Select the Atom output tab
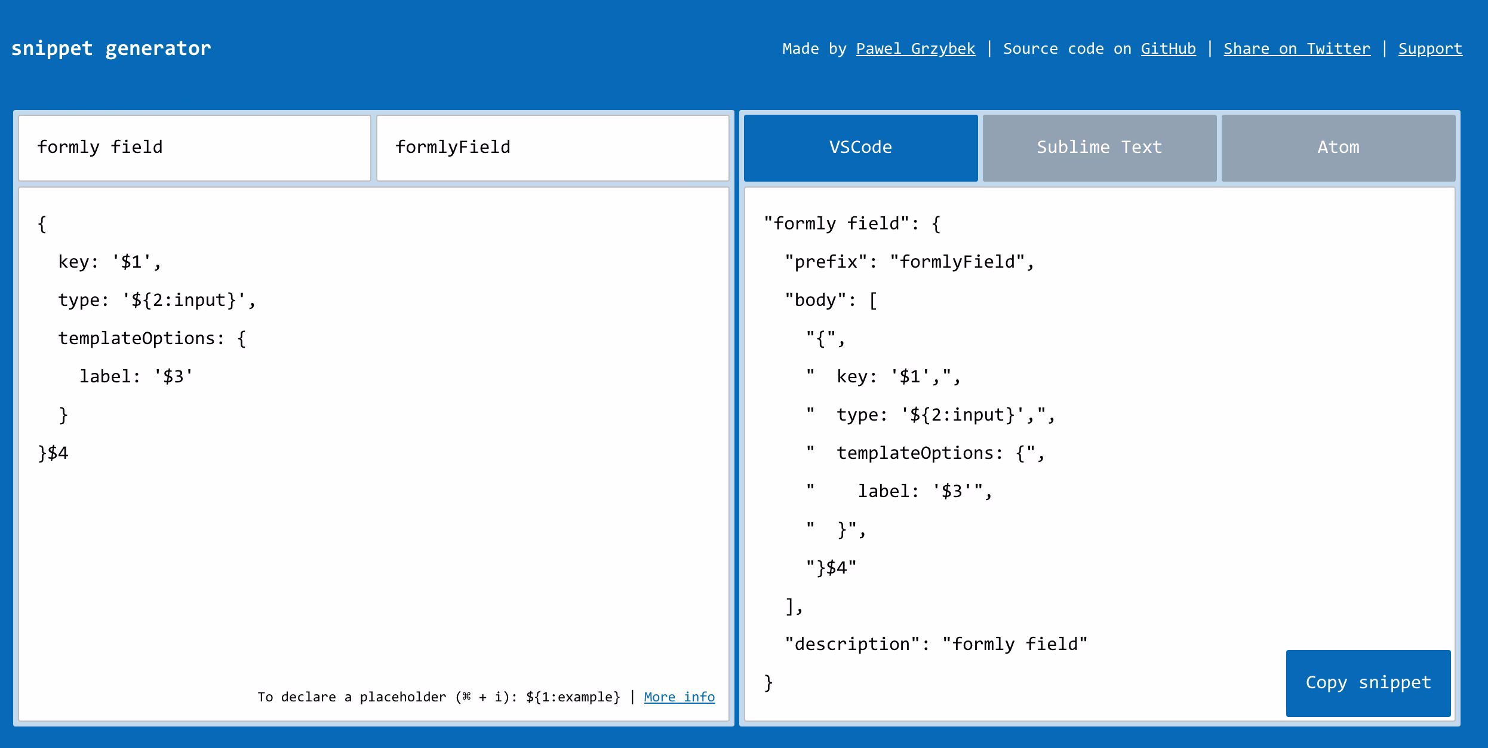1488x748 pixels. coord(1338,148)
